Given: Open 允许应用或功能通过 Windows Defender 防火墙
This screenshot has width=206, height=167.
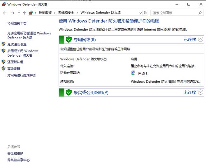Looking at the screenshot, I should pyautogui.click(x=29, y=35).
